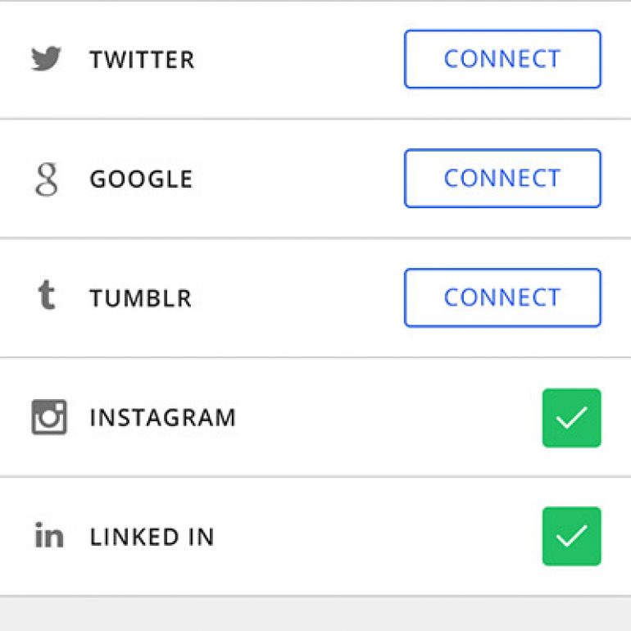Select the GOOGLE text label
The width and height of the screenshot is (631, 631).
141,179
